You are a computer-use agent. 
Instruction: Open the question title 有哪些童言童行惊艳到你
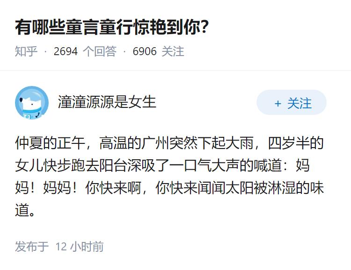pyautogui.click(x=111, y=27)
